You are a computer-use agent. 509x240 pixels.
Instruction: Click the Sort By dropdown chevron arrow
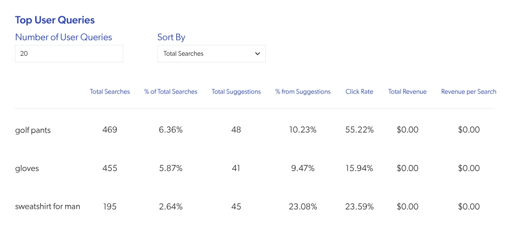(257, 54)
